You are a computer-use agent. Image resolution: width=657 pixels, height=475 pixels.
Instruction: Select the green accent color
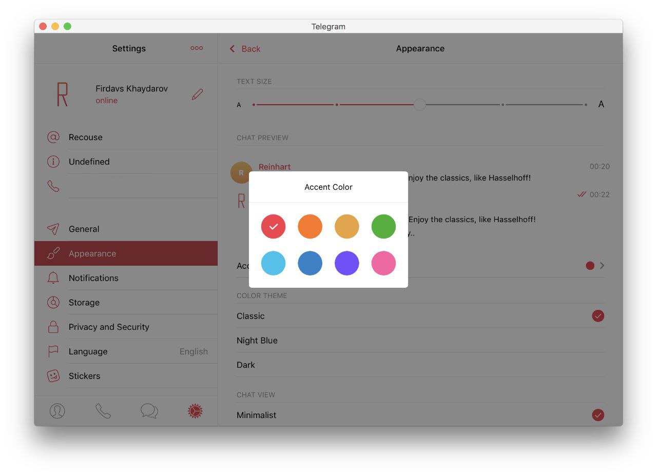(383, 226)
